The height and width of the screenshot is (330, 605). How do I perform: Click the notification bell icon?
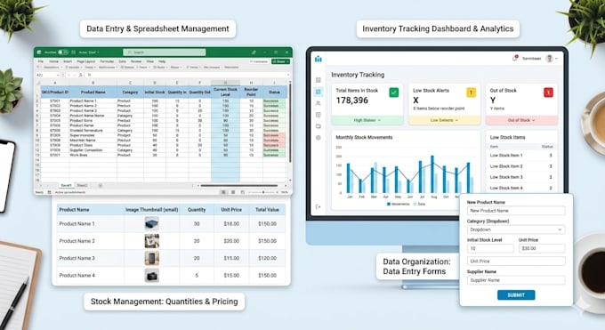[515, 59]
